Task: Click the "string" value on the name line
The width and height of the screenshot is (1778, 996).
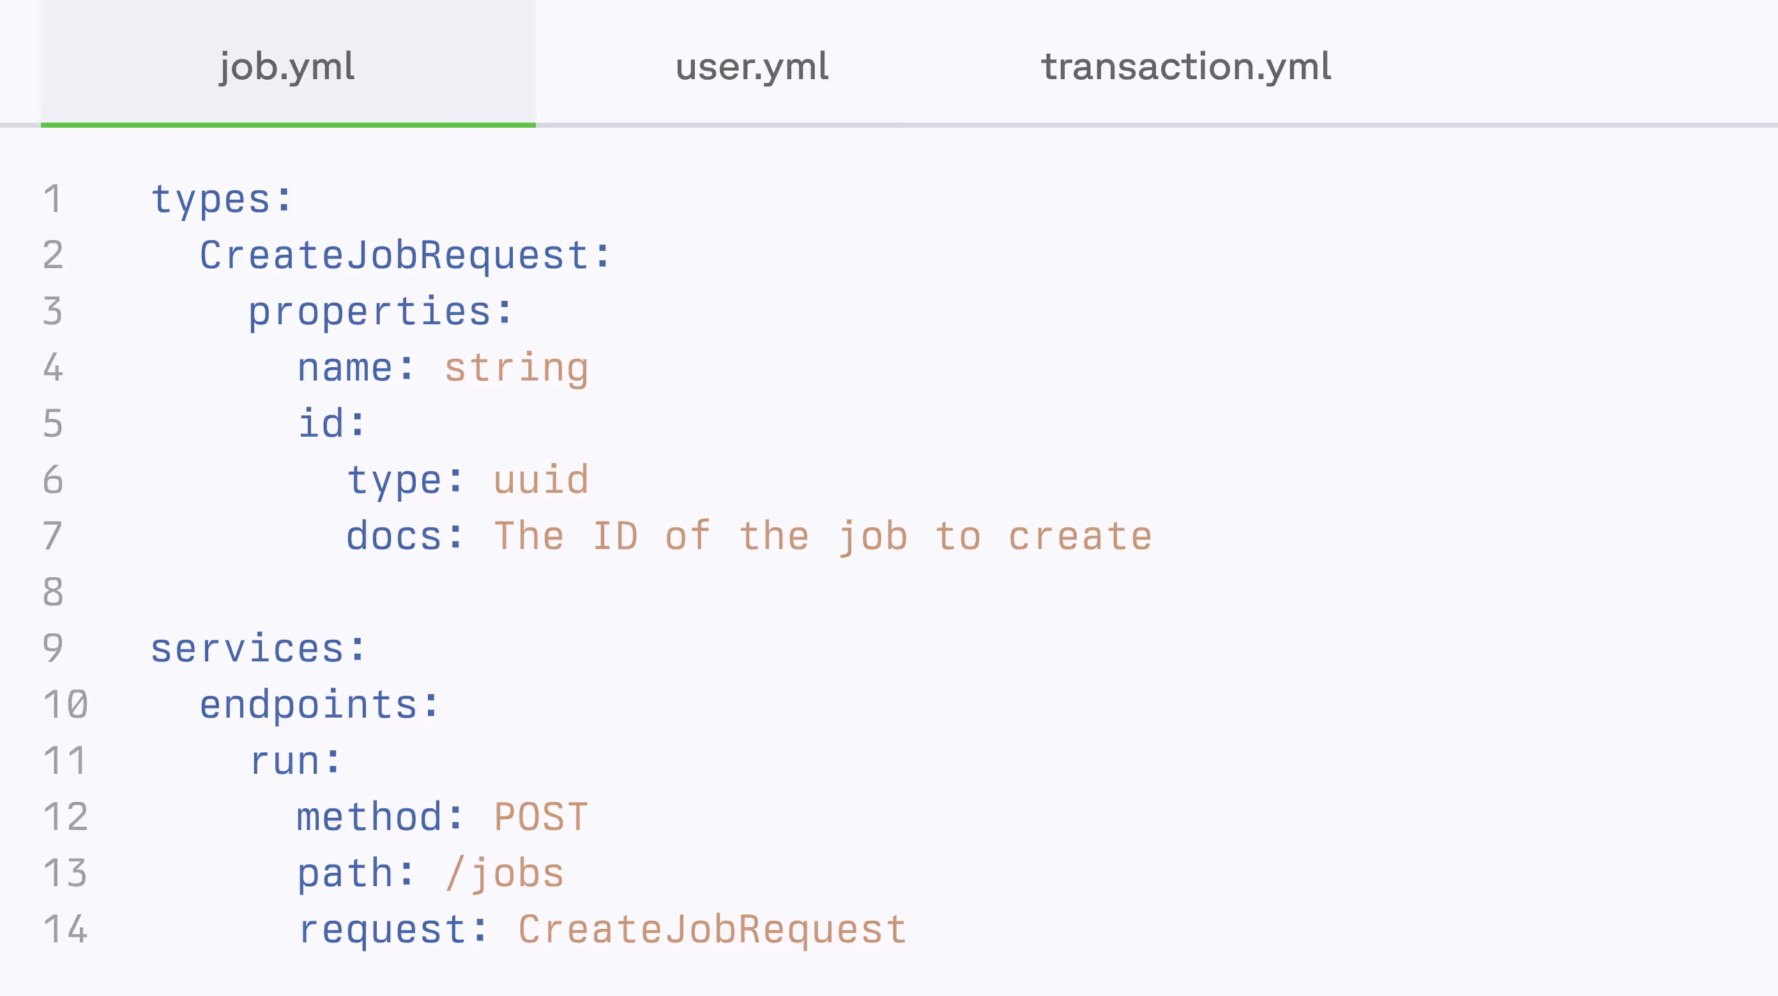Action: click(516, 367)
